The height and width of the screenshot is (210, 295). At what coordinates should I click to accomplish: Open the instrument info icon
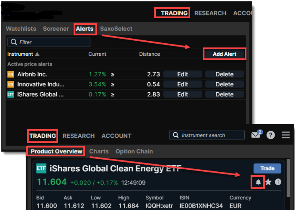tap(278, 182)
